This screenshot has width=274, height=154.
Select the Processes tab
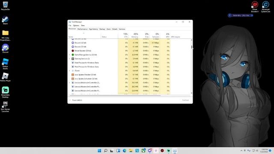(72, 29)
